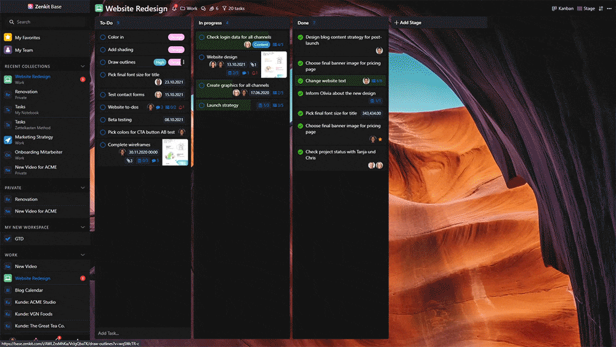The width and height of the screenshot is (616, 347).
Task: Click the star icon on the banner image card
Action: (x=380, y=139)
